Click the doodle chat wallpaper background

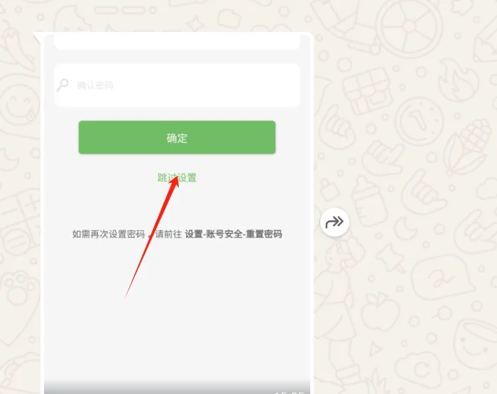tap(412, 285)
